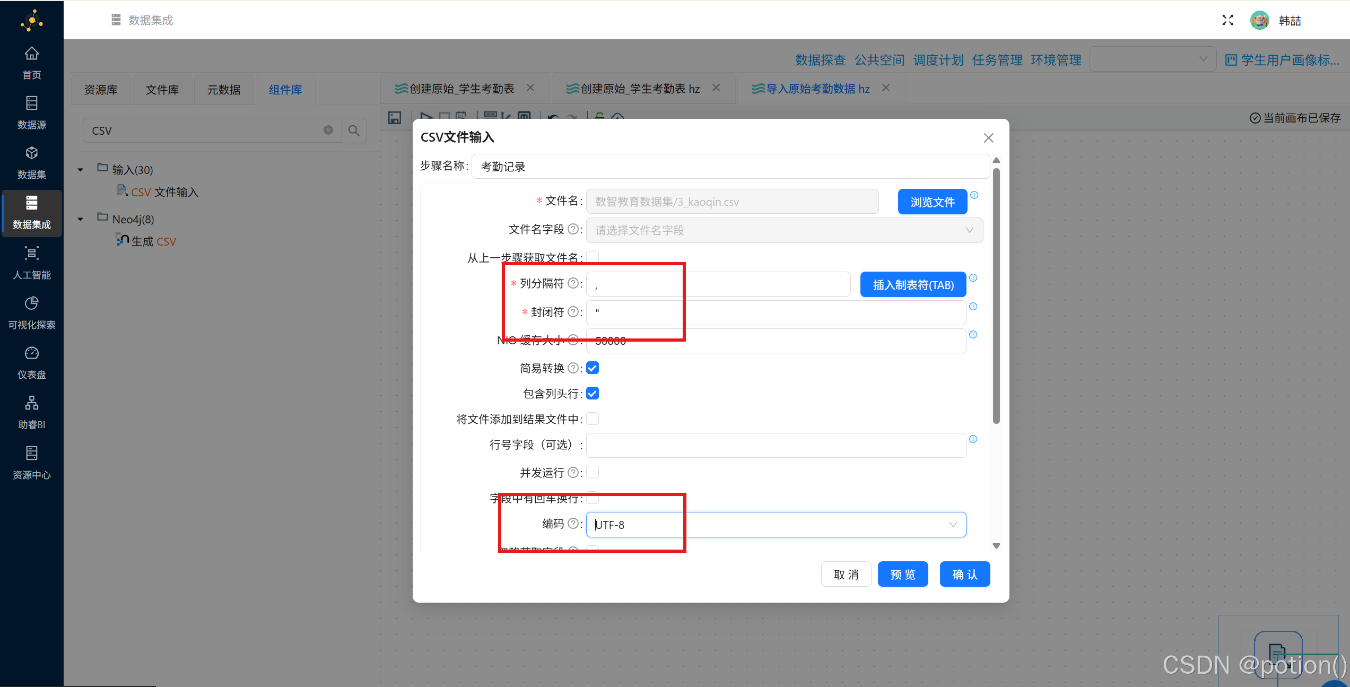Enable the 并发运行 checkbox

click(593, 472)
